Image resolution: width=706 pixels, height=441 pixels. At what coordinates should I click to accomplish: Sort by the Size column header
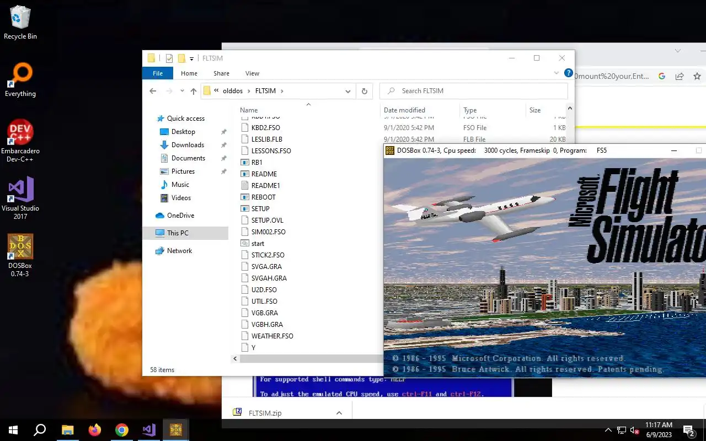535,110
